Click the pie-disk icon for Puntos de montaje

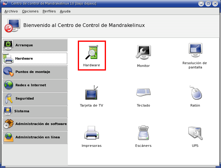(8, 72)
